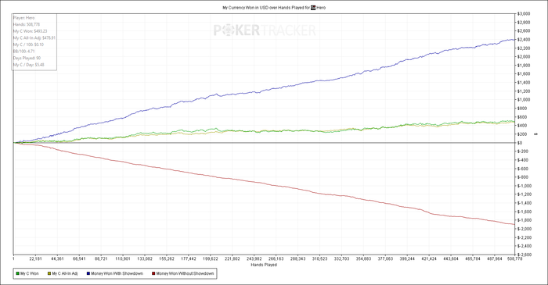This screenshot has width=548, height=285.
Task: Click the y-axis label $-2,600
Action: coord(525,255)
